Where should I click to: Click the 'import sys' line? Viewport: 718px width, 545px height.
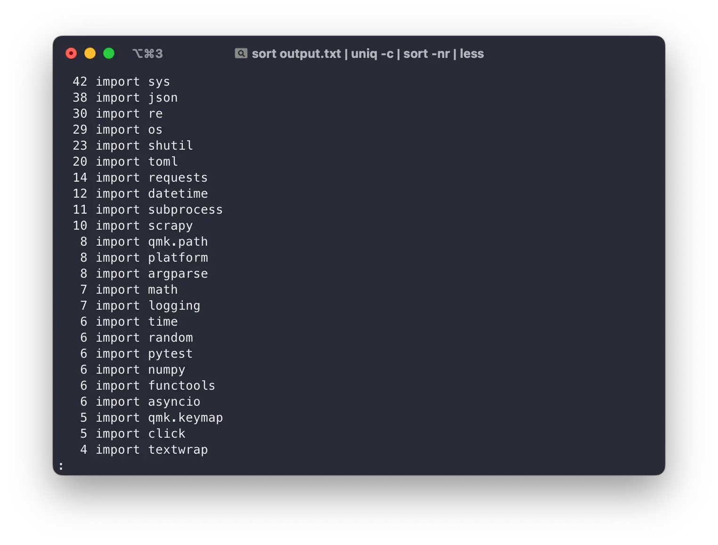click(132, 82)
